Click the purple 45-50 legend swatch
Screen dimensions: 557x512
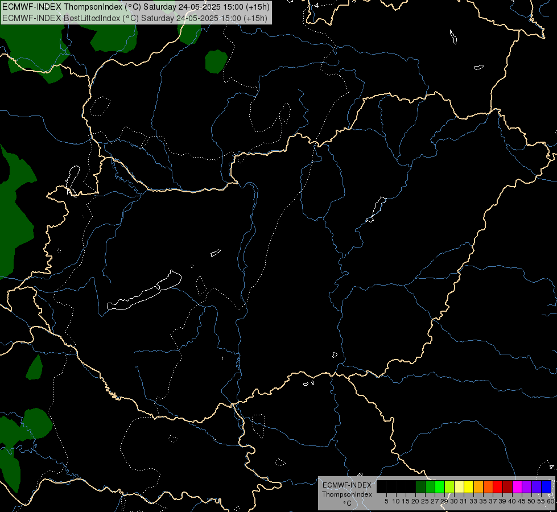point(527,487)
